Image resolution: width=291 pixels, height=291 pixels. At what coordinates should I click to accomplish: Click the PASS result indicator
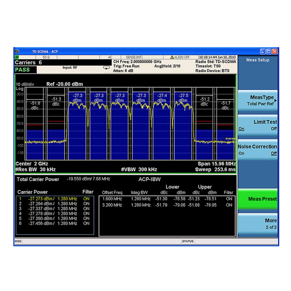pos(25,70)
